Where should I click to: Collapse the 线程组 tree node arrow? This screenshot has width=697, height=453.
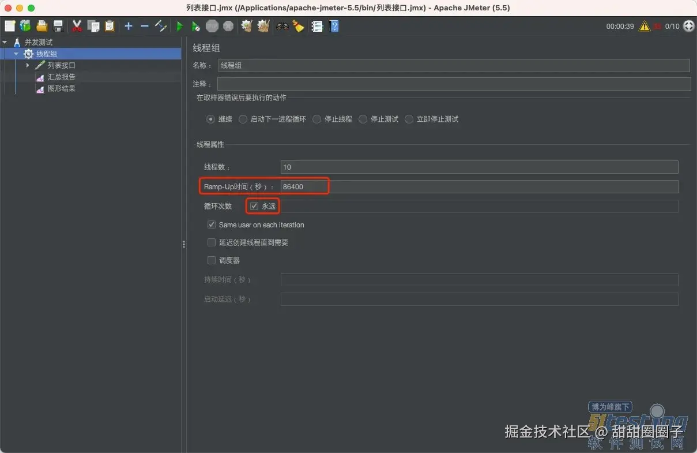click(16, 54)
